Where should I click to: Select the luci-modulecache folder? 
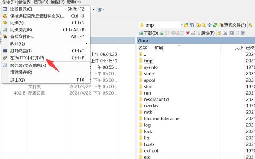[162, 119]
